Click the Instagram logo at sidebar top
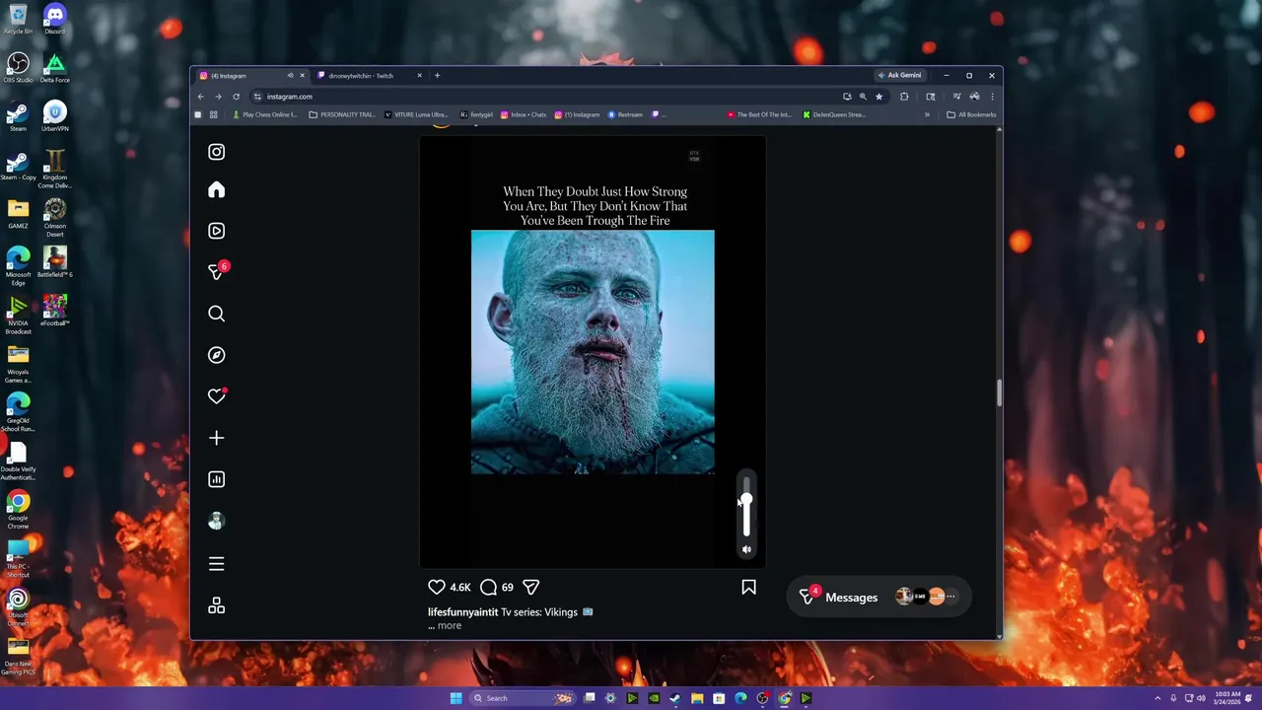 coord(216,152)
